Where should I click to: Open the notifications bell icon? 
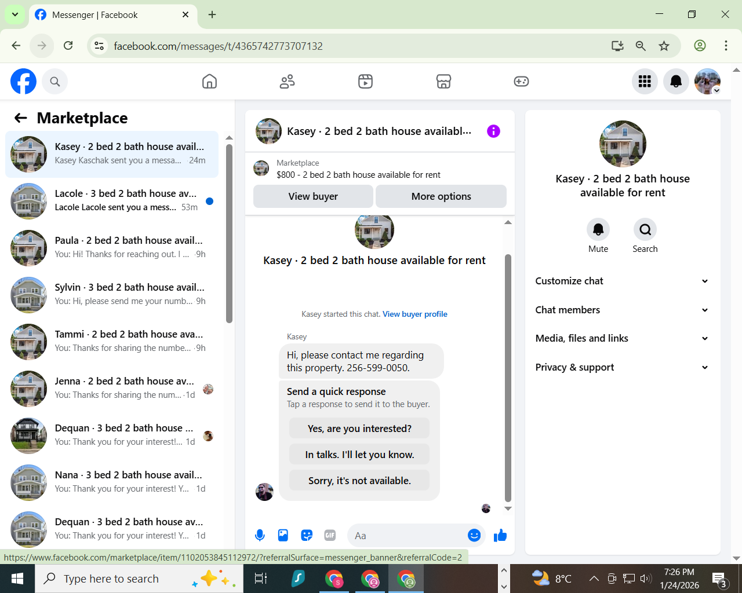[x=676, y=82]
